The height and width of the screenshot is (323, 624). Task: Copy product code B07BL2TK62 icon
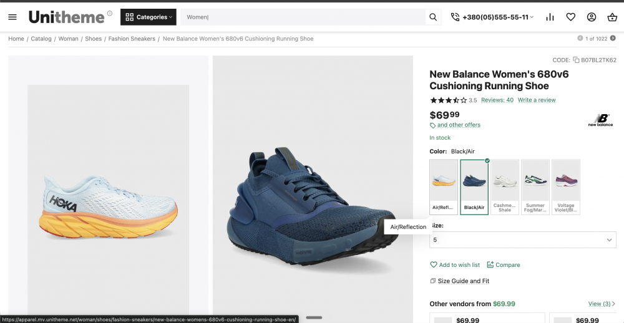576,60
